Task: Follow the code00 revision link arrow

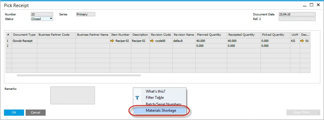Action: point(152,41)
